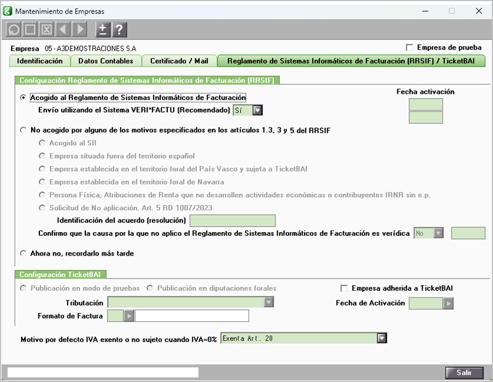Click the Fecha de Activación TicketBAI field

426,303
